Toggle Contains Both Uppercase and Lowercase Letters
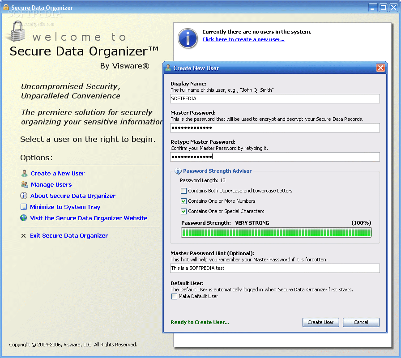Screen dimensions: 401x358 183,191
